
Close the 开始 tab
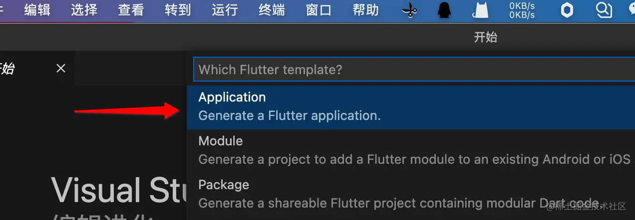point(61,68)
